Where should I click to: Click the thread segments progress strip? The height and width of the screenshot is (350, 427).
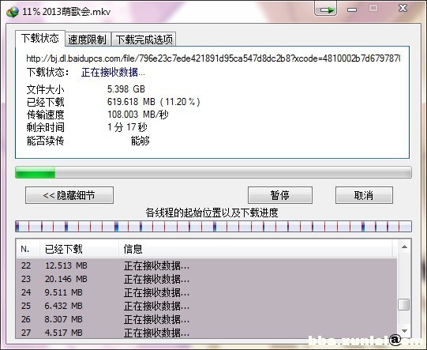pos(213,227)
